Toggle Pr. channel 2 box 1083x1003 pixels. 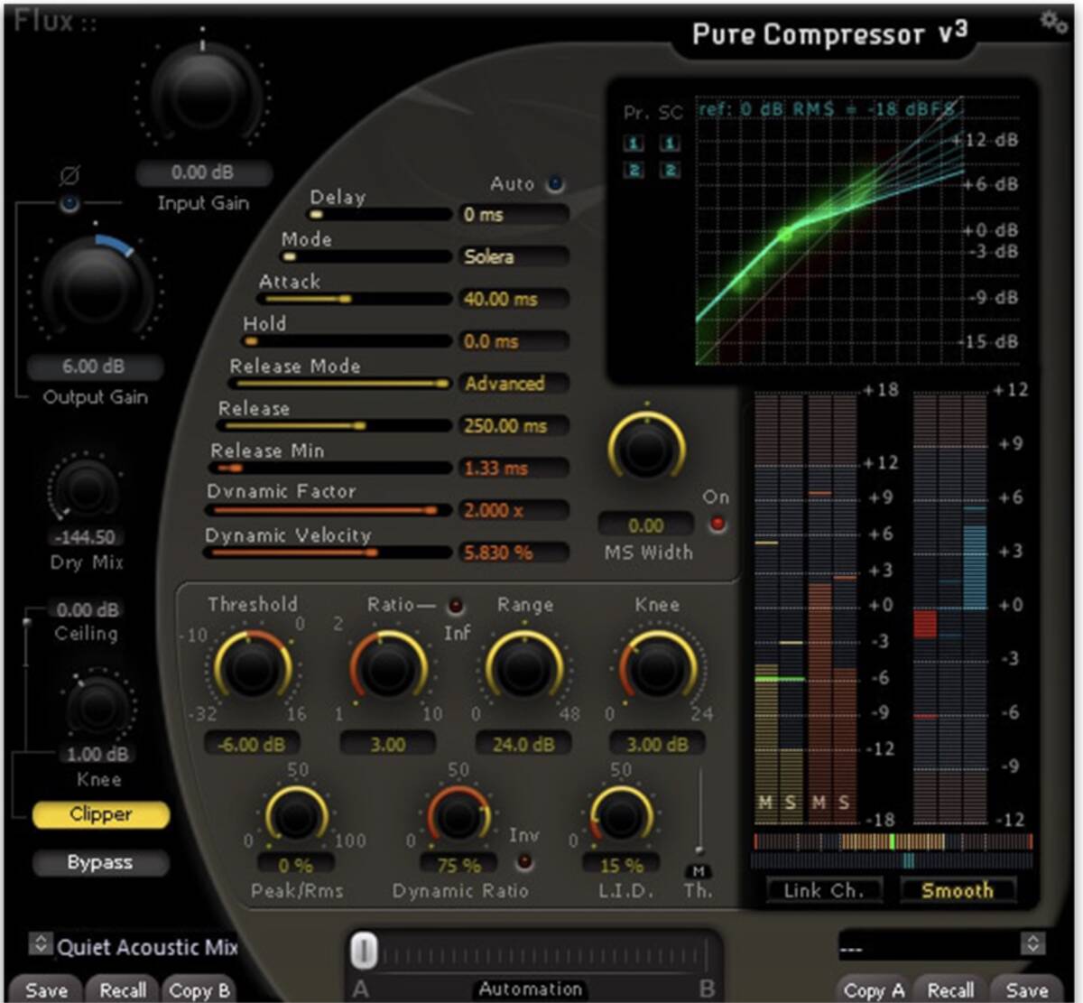(x=634, y=170)
